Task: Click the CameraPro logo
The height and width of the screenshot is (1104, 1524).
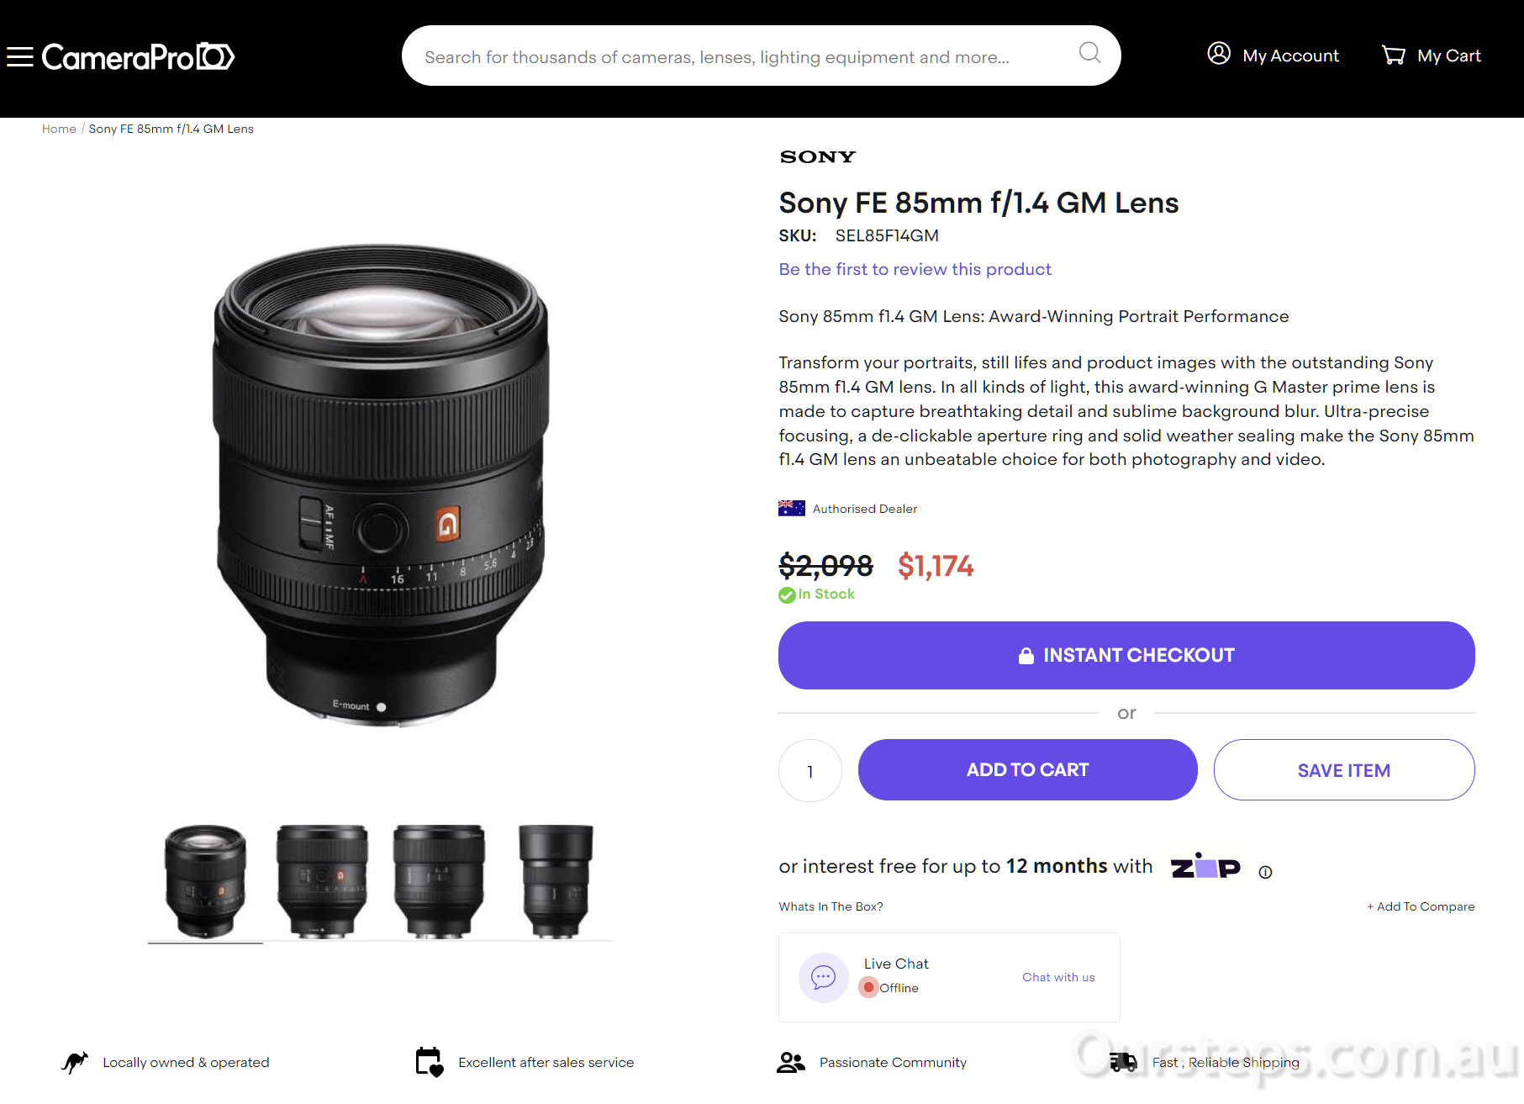Action: pyautogui.click(x=139, y=57)
